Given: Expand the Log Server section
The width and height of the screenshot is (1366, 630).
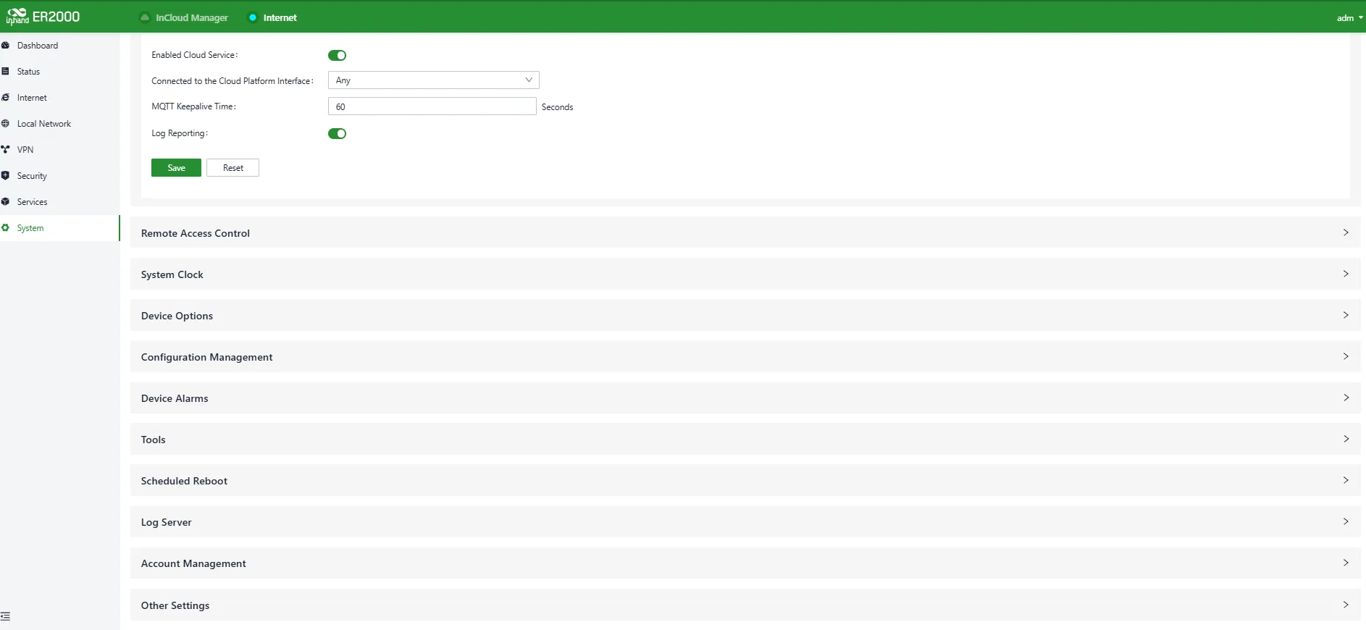Looking at the screenshot, I should point(745,521).
